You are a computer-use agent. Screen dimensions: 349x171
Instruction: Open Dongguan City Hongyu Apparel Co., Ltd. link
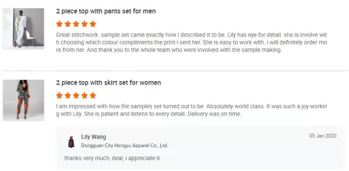click(x=124, y=146)
